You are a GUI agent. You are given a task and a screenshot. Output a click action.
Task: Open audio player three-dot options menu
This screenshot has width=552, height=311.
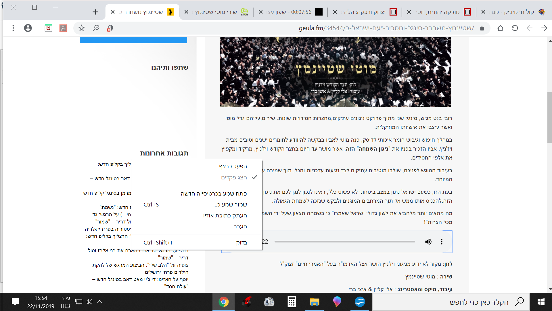tap(442, 242)
